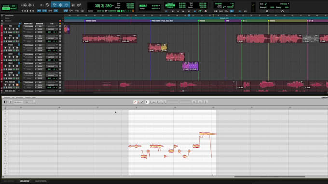
Task: Toggle the highlighted blue button left of MIDI
Action: [x=232, y=11]
